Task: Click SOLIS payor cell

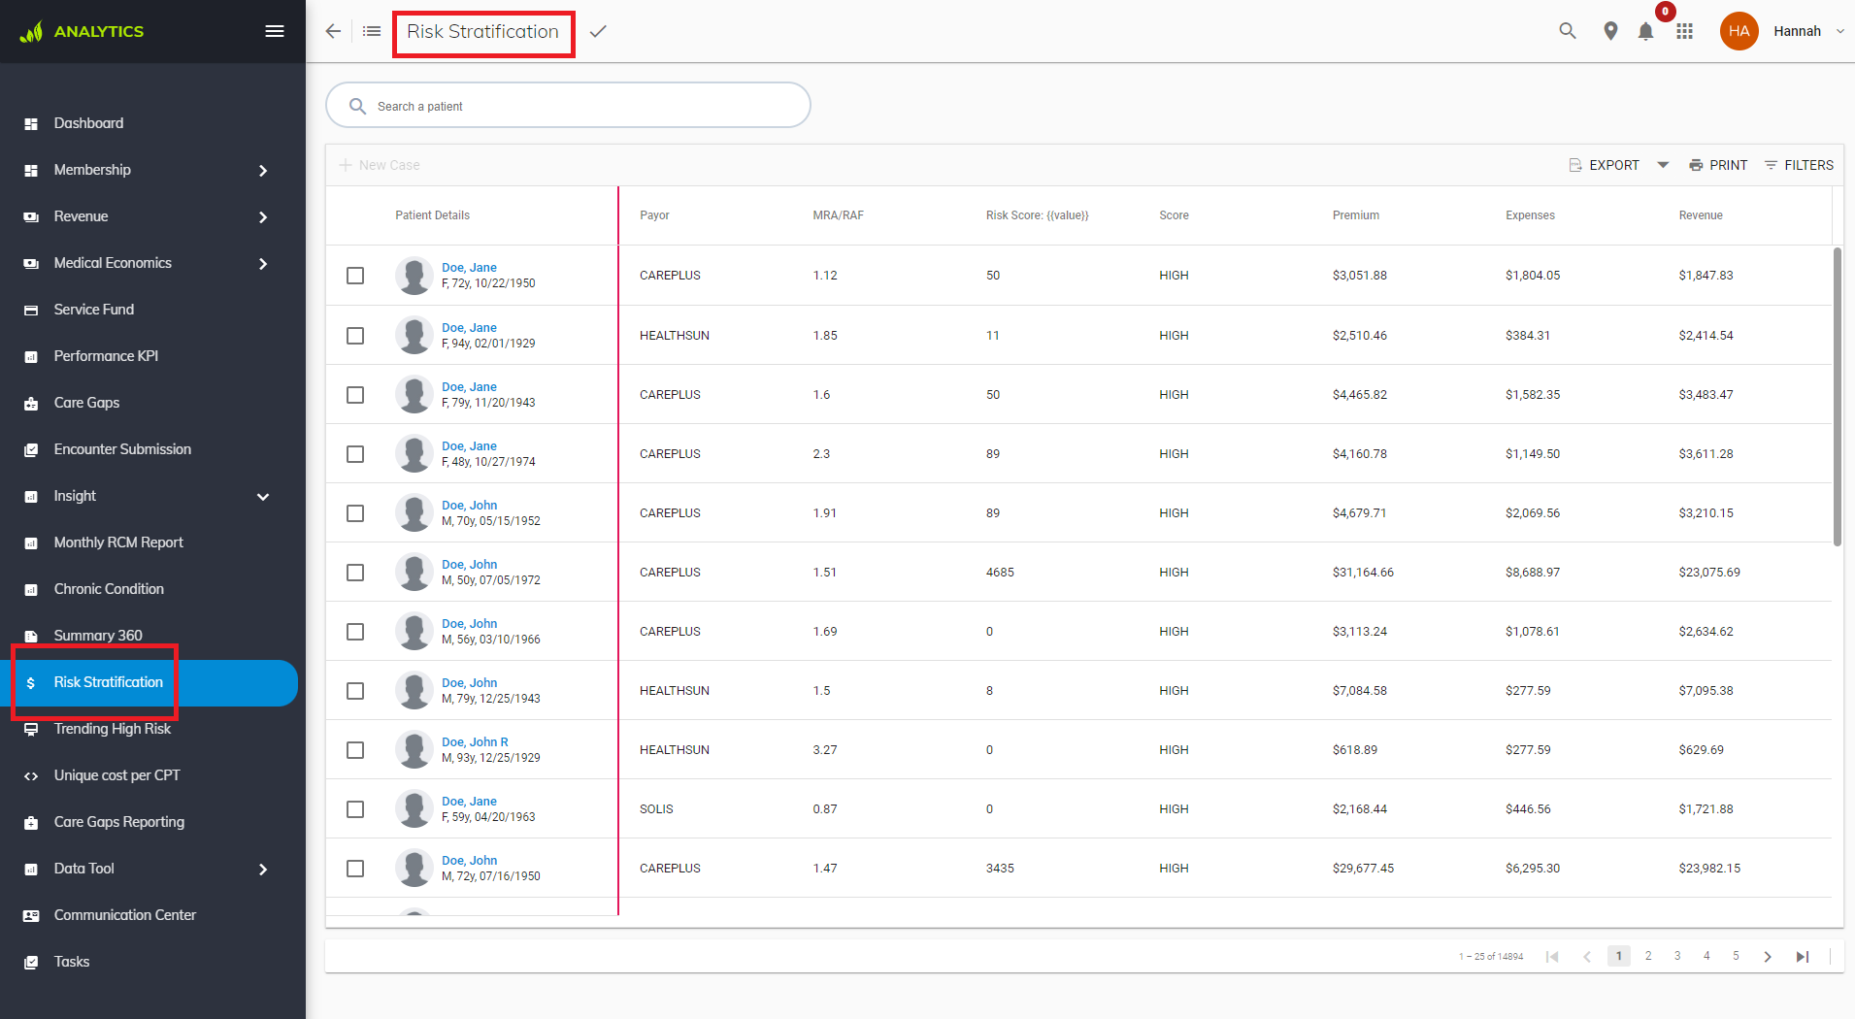Action: (x=656, y=809)
